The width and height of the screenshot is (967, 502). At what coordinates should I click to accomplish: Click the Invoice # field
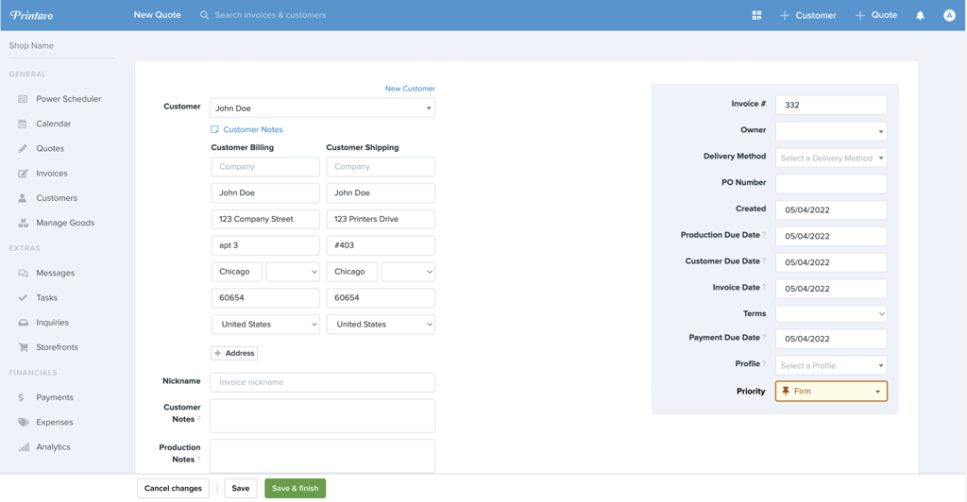click(x=831, y=105)
